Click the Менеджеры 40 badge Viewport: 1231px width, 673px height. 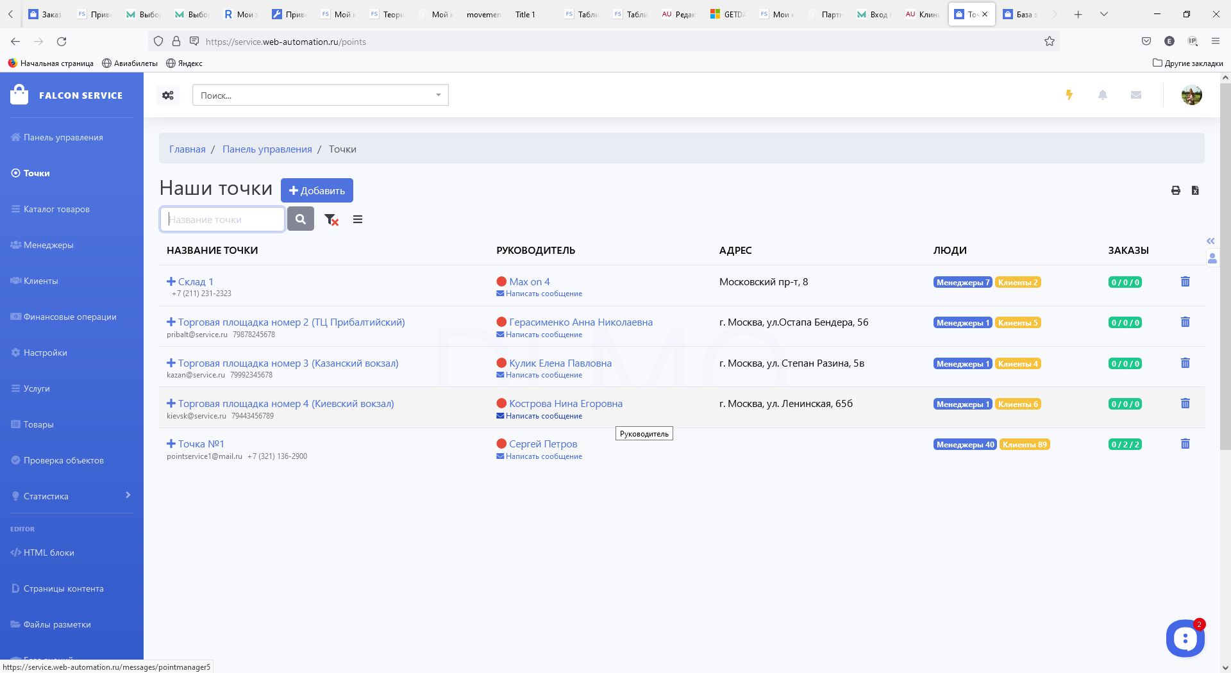(964, 445)
